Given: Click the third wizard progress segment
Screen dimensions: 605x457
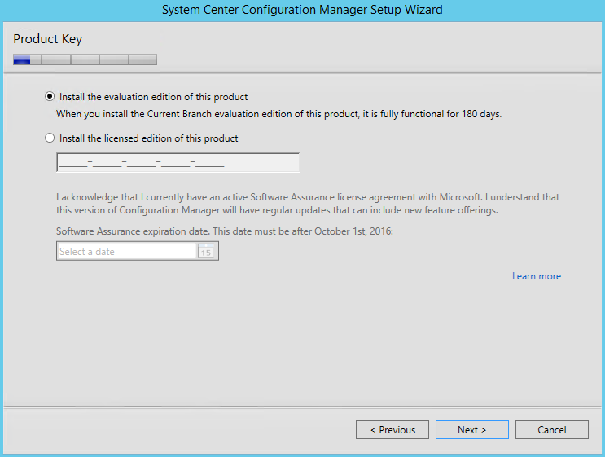Looking at the screenshot, I should [85, 59].
